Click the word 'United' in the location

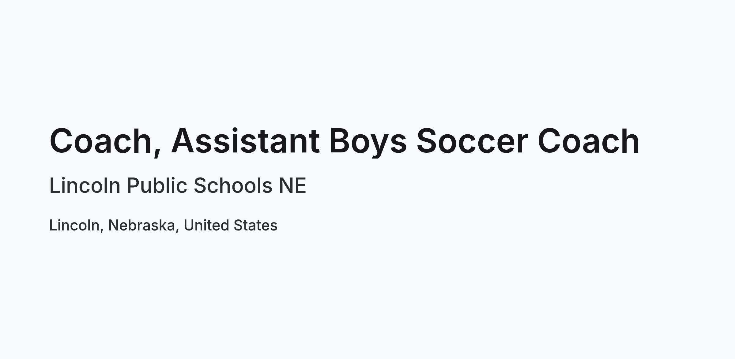pyautogui.click(x=206, y=225)
